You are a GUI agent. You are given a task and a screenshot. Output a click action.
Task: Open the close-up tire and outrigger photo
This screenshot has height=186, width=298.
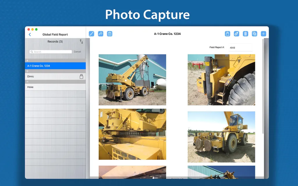tap(221, 80)
